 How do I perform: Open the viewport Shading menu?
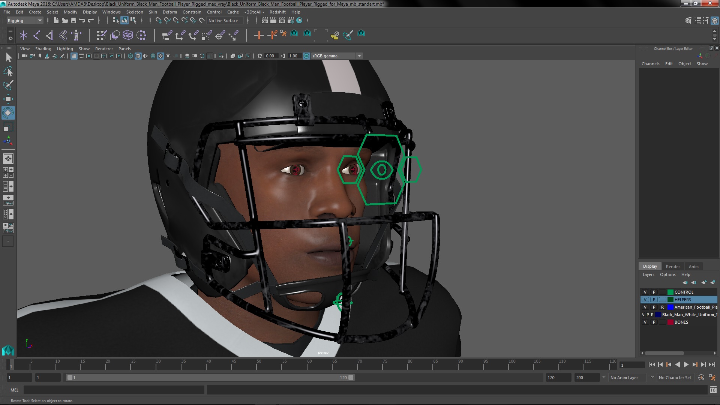[x=43, y=49]
